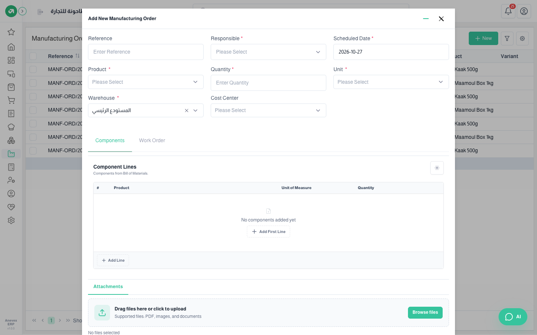
Task: Click the upload arrow icon in attachments
Action: [102, 313]
